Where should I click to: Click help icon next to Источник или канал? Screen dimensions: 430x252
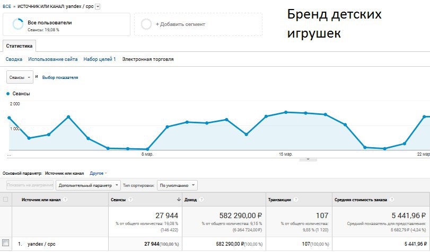click(65, 200)
